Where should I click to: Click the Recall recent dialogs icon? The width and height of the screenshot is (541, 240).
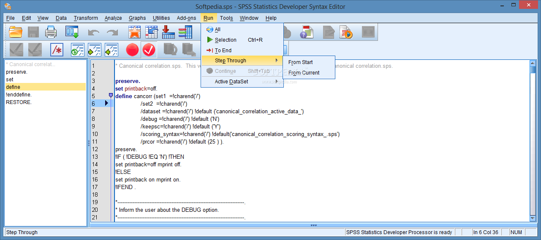[72, 32]
